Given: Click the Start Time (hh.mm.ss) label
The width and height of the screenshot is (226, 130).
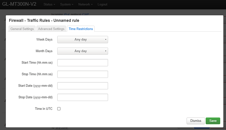Looking at the screenshot, I should click(x=37, y=63).
